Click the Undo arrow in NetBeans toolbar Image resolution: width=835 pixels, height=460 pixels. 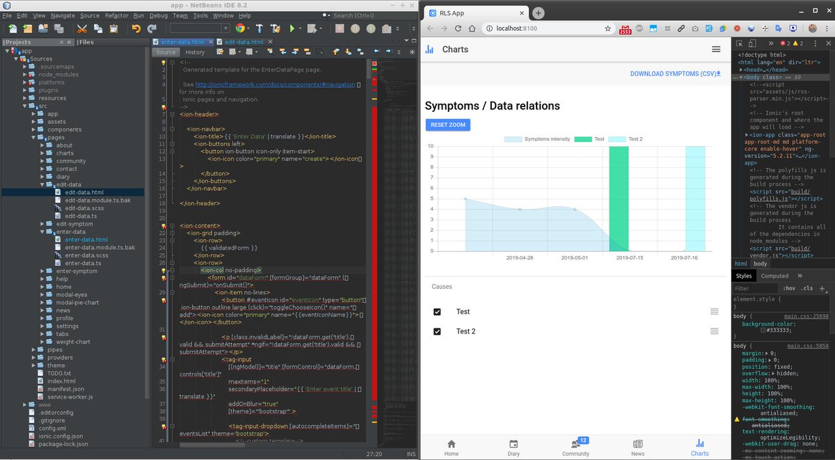point(136,28)
